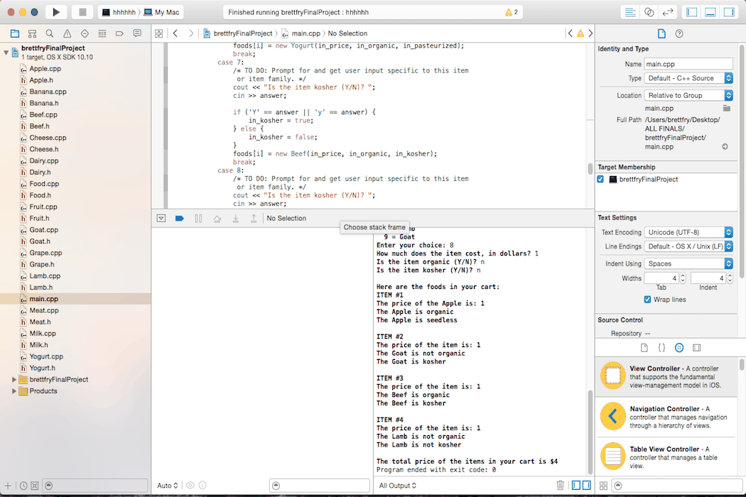Switch to the Standard editor
Image resolution: width=746 pixels, height=497 pixels.
coord(630,12)
